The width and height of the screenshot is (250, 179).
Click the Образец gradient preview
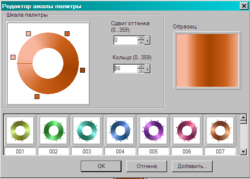(x=207, y=60)
